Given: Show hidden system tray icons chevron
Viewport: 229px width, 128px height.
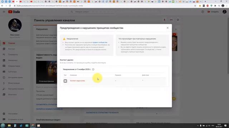Looking at the screenshot, I should coord(198,126).
